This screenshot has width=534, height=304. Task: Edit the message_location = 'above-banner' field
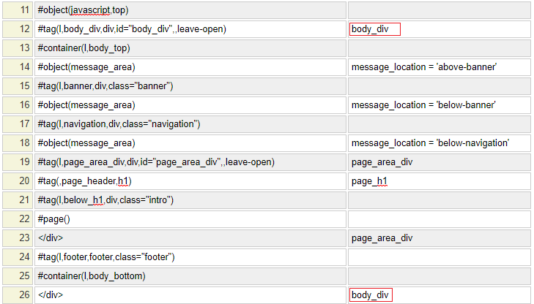coord(438,67)
